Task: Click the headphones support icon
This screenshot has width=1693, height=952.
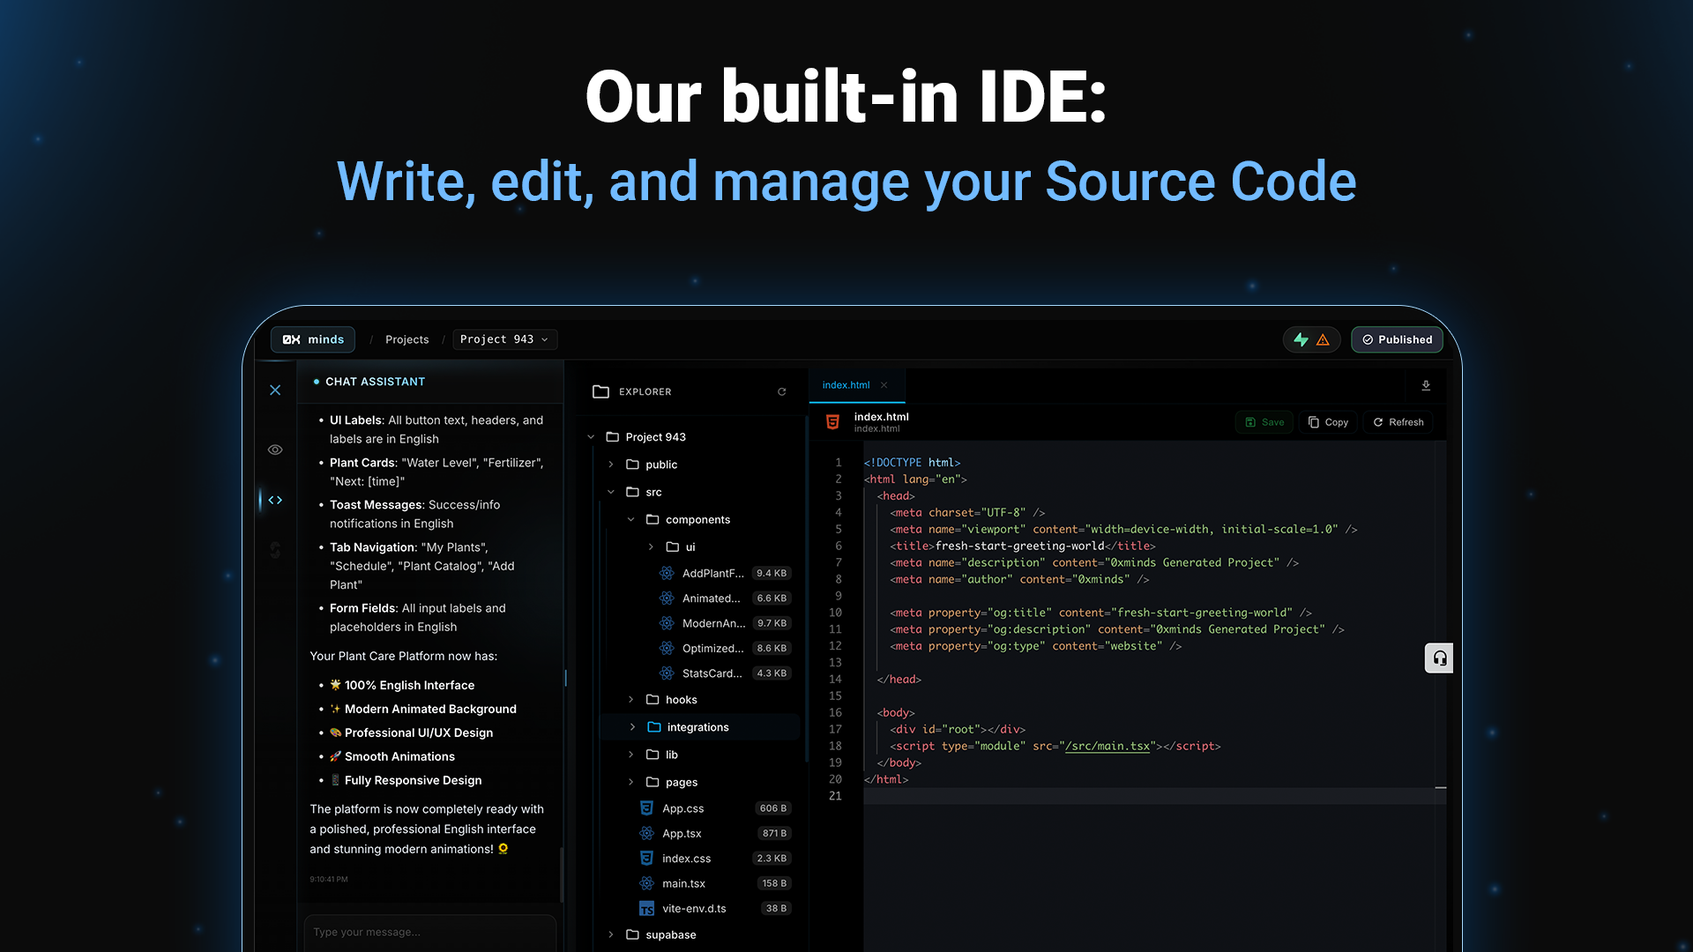Action: coord(1439,658)
